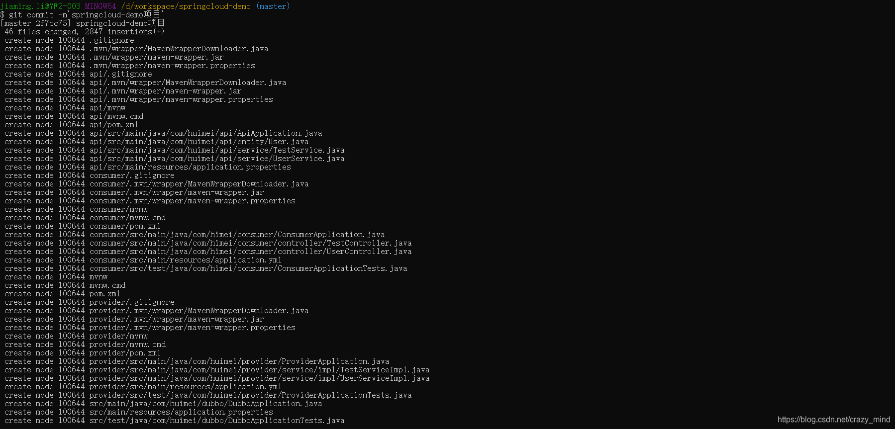Image resolution: width=895 pixels, height=429 pixels.
Task: Select the ApiApplication.java line
Action: click(x=163, y=133)
